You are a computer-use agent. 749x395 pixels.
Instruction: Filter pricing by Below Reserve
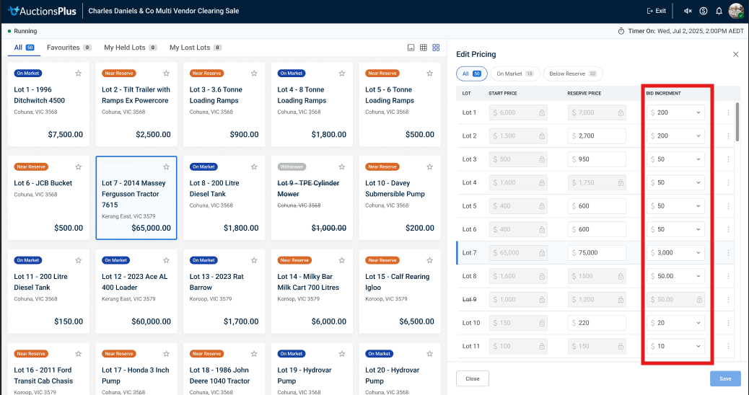(572, 74)
